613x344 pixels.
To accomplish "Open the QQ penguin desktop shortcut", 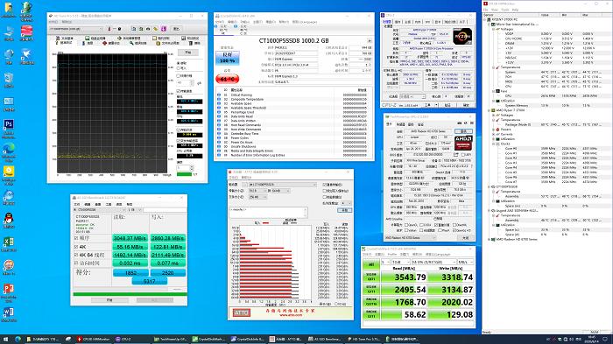I will point(9,218).
